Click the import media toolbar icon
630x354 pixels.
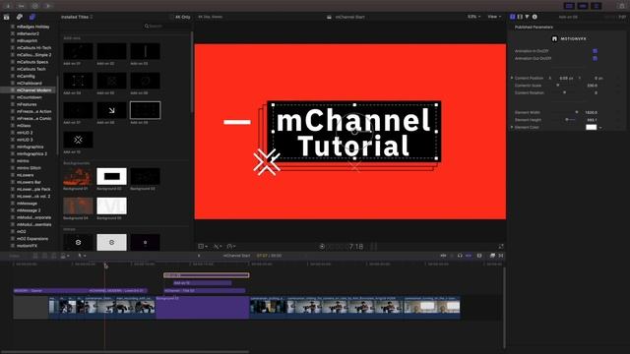(8, 6)
